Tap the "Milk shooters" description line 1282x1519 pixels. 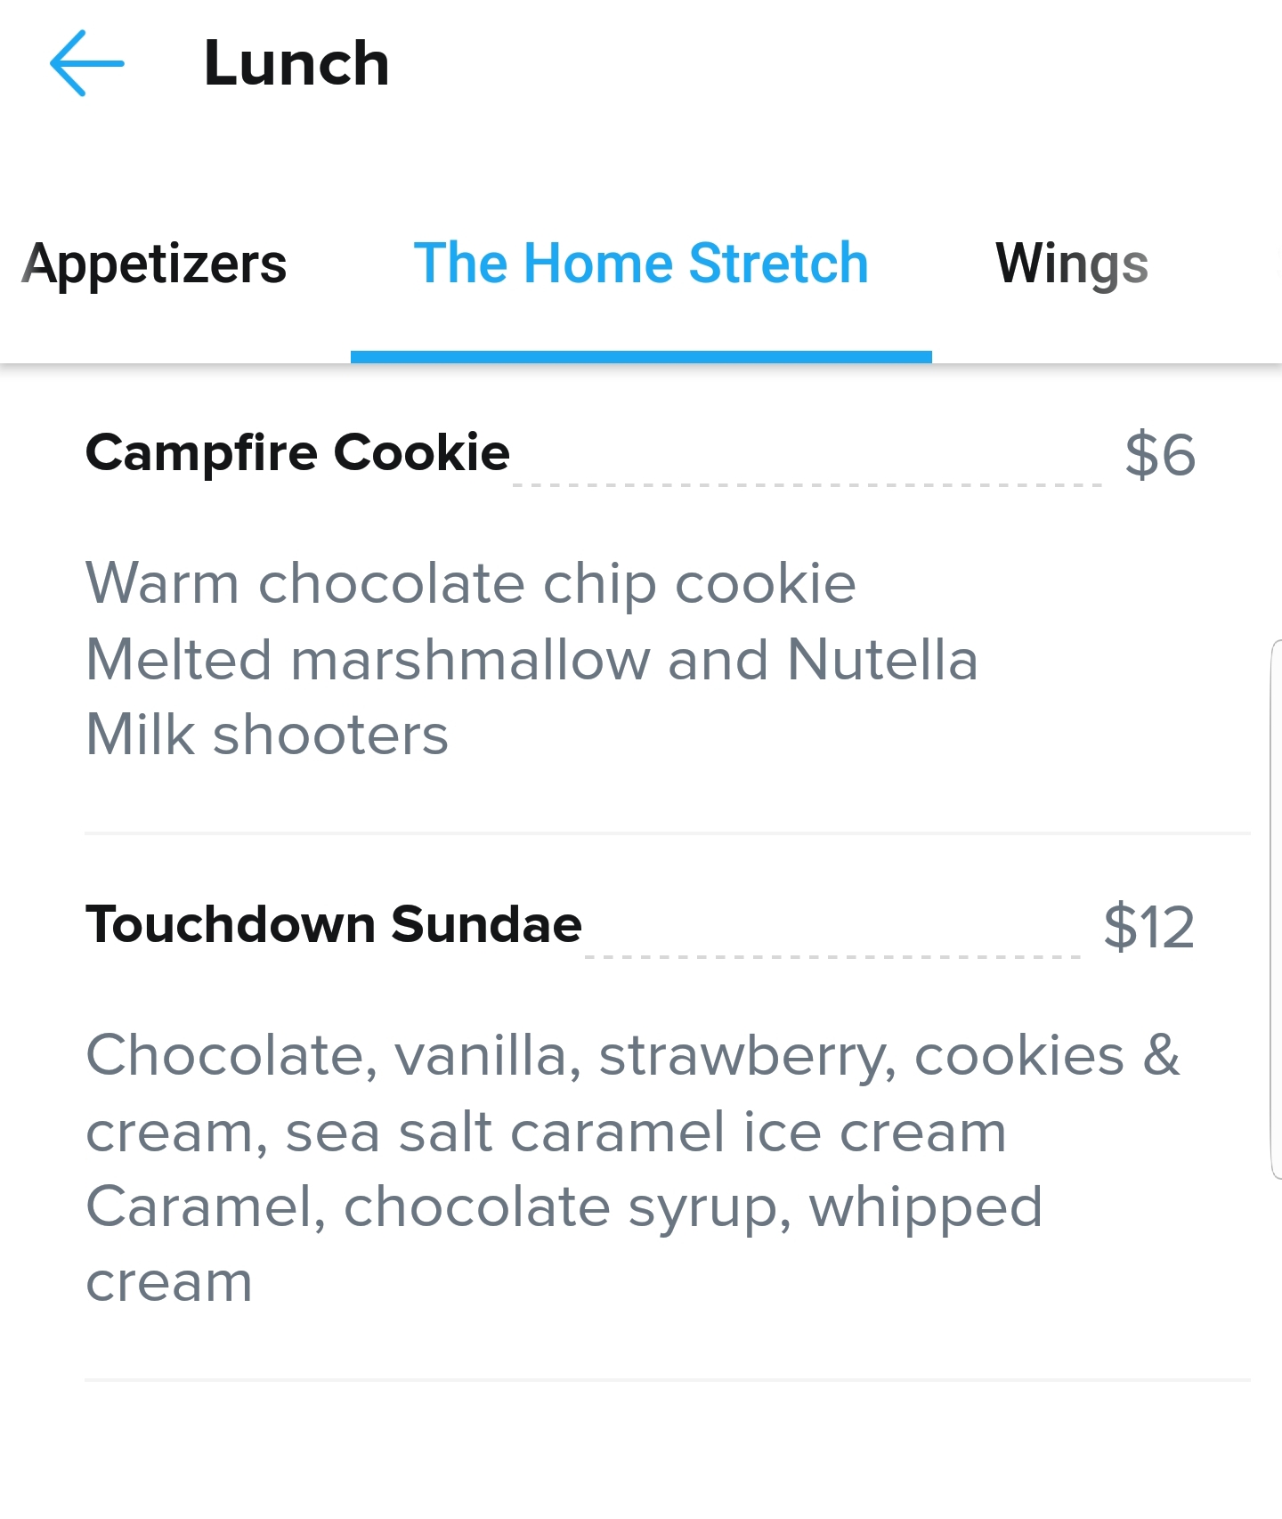pos(267,735)
